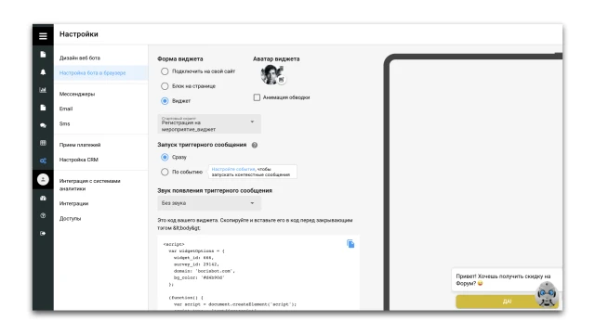Open Дизайн веб бота settings section
Screen dimensions: 595x334
80,58
